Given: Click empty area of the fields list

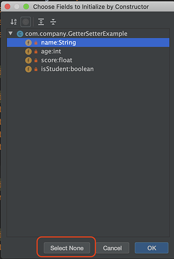Looking at the screenshot, I should [88, 148].
